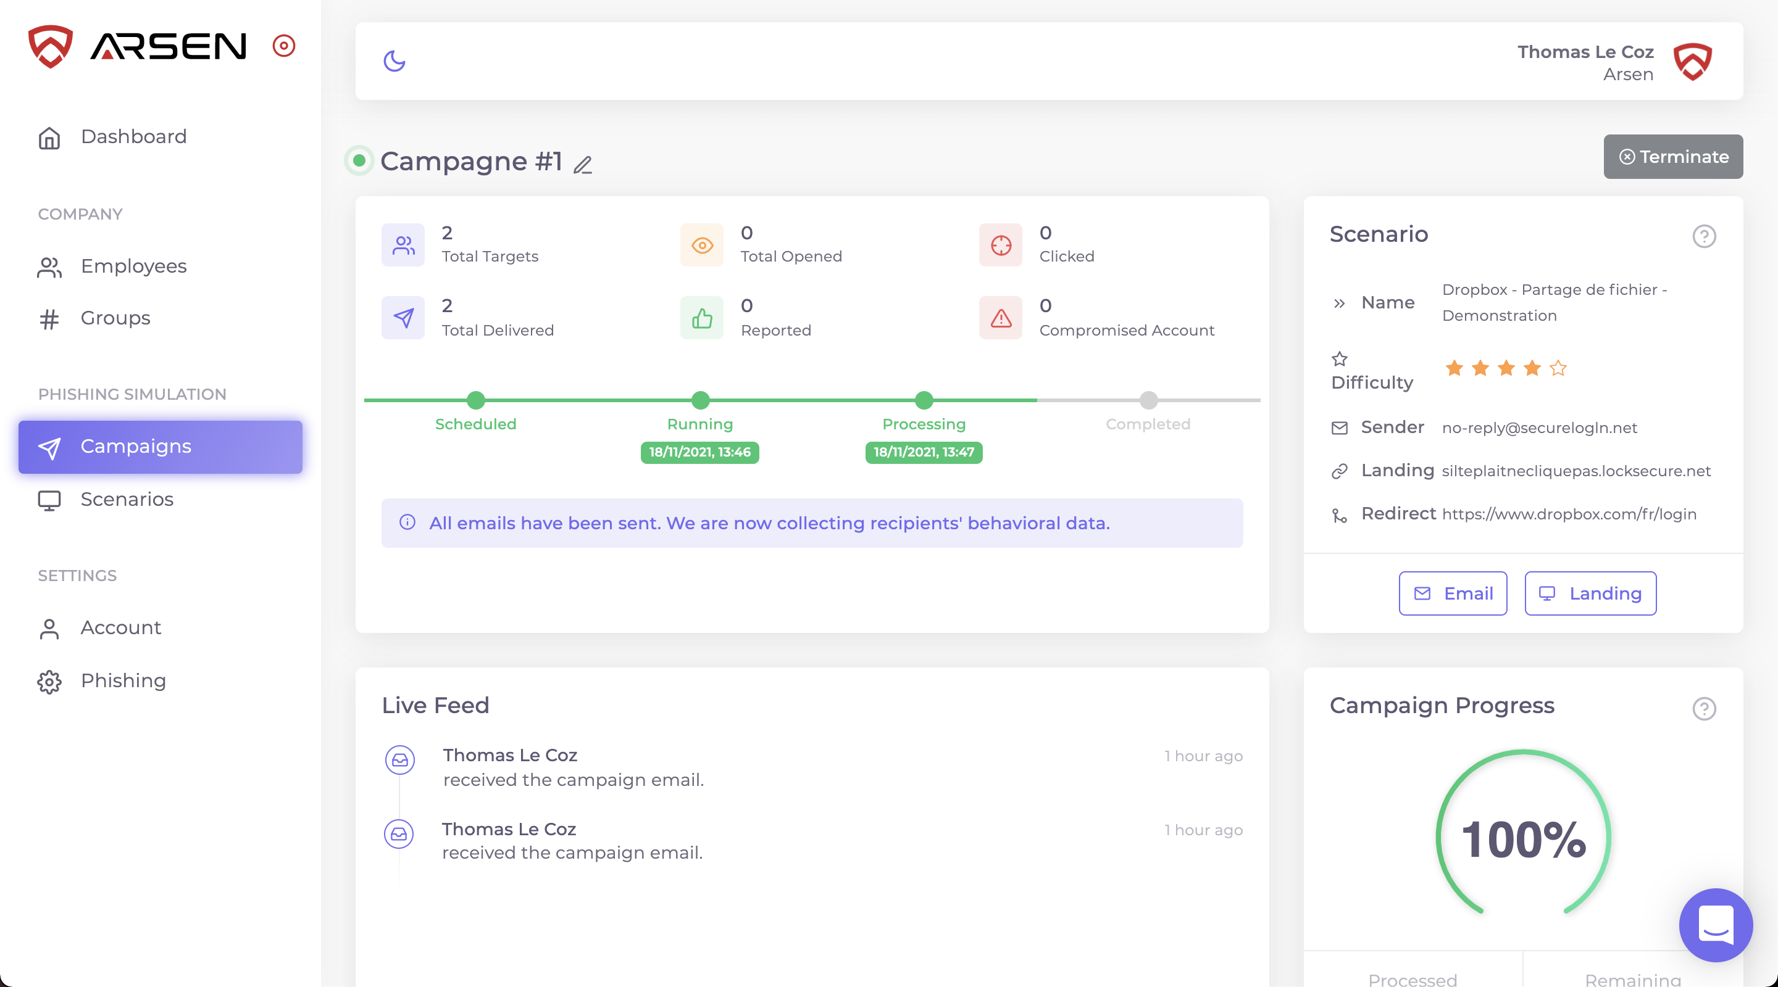Click the Total Targets people icon
Viewport: 1778px width, 987px height.
403,245
